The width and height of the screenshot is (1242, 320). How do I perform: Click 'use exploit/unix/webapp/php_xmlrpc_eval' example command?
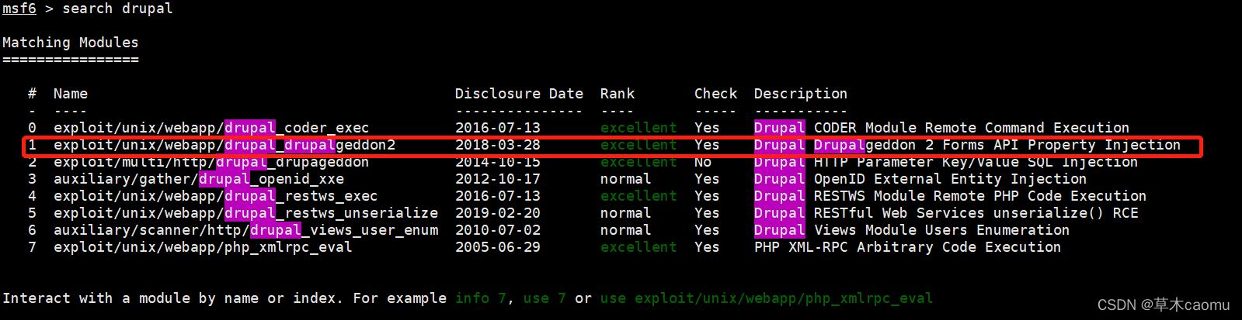[x=767, y=298]
